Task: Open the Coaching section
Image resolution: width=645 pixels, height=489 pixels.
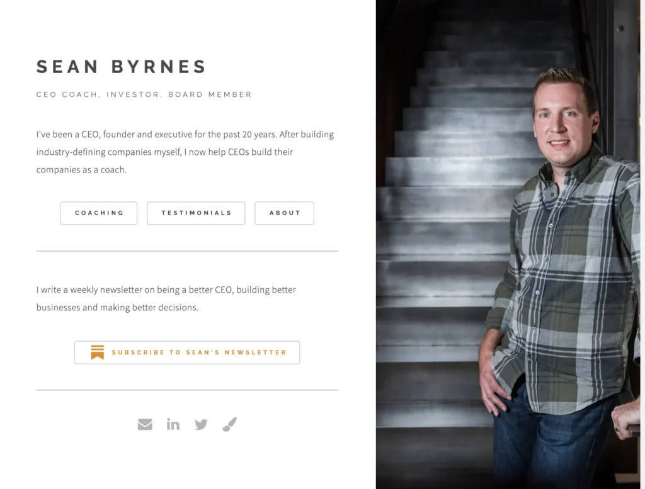Action: pyautogui.click(x=99, y=213)
